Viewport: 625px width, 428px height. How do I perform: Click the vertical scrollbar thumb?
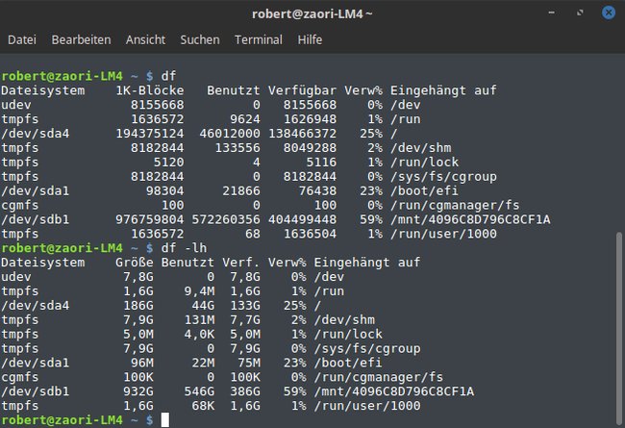tap(619, 328)
